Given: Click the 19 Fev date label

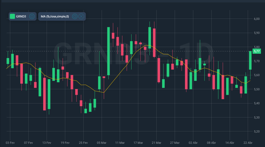Looking at the screenshot, I should pos(65,143).
